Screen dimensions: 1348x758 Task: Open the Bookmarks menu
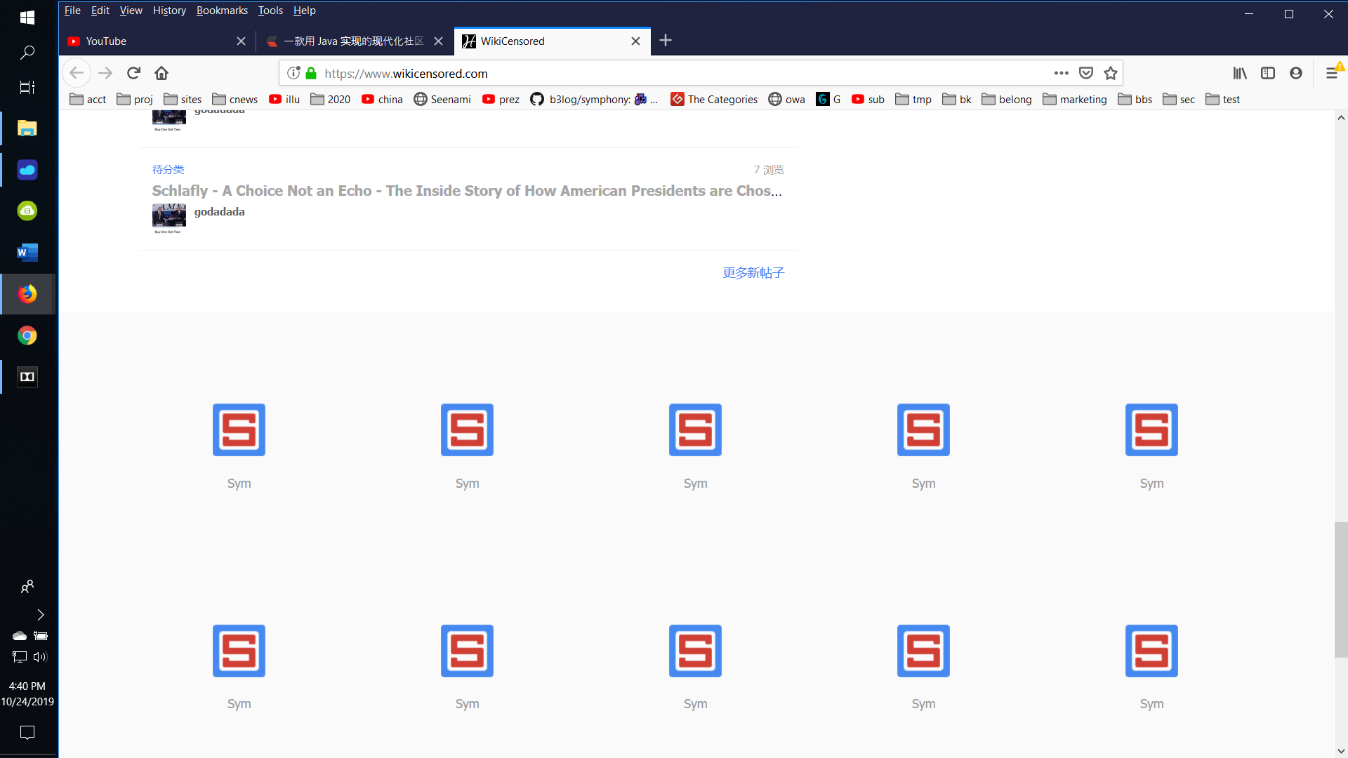point(222,11)
